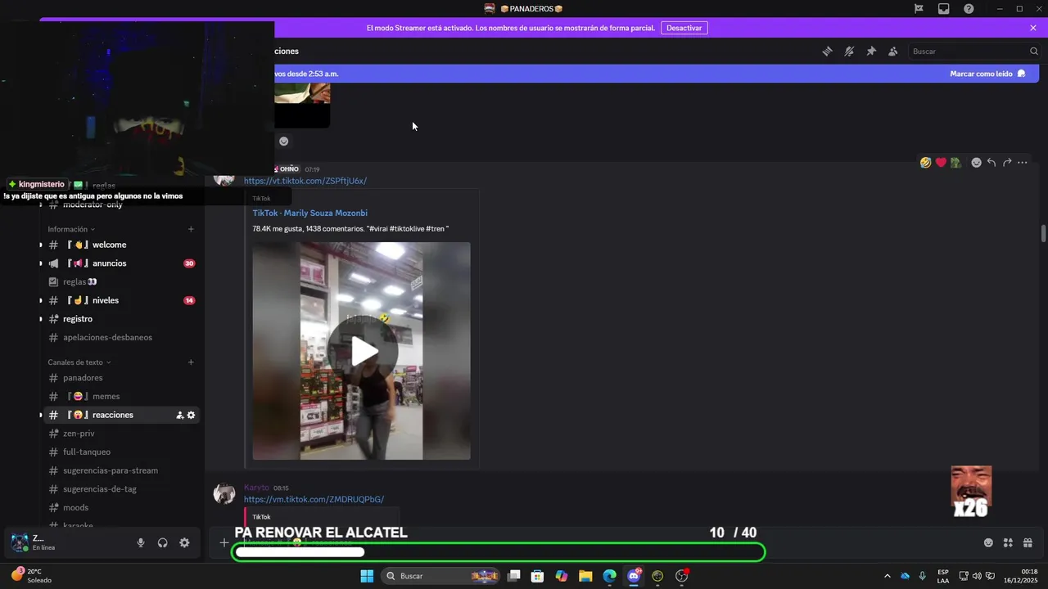Open the Threads panel icon

[x=827, y=51]
